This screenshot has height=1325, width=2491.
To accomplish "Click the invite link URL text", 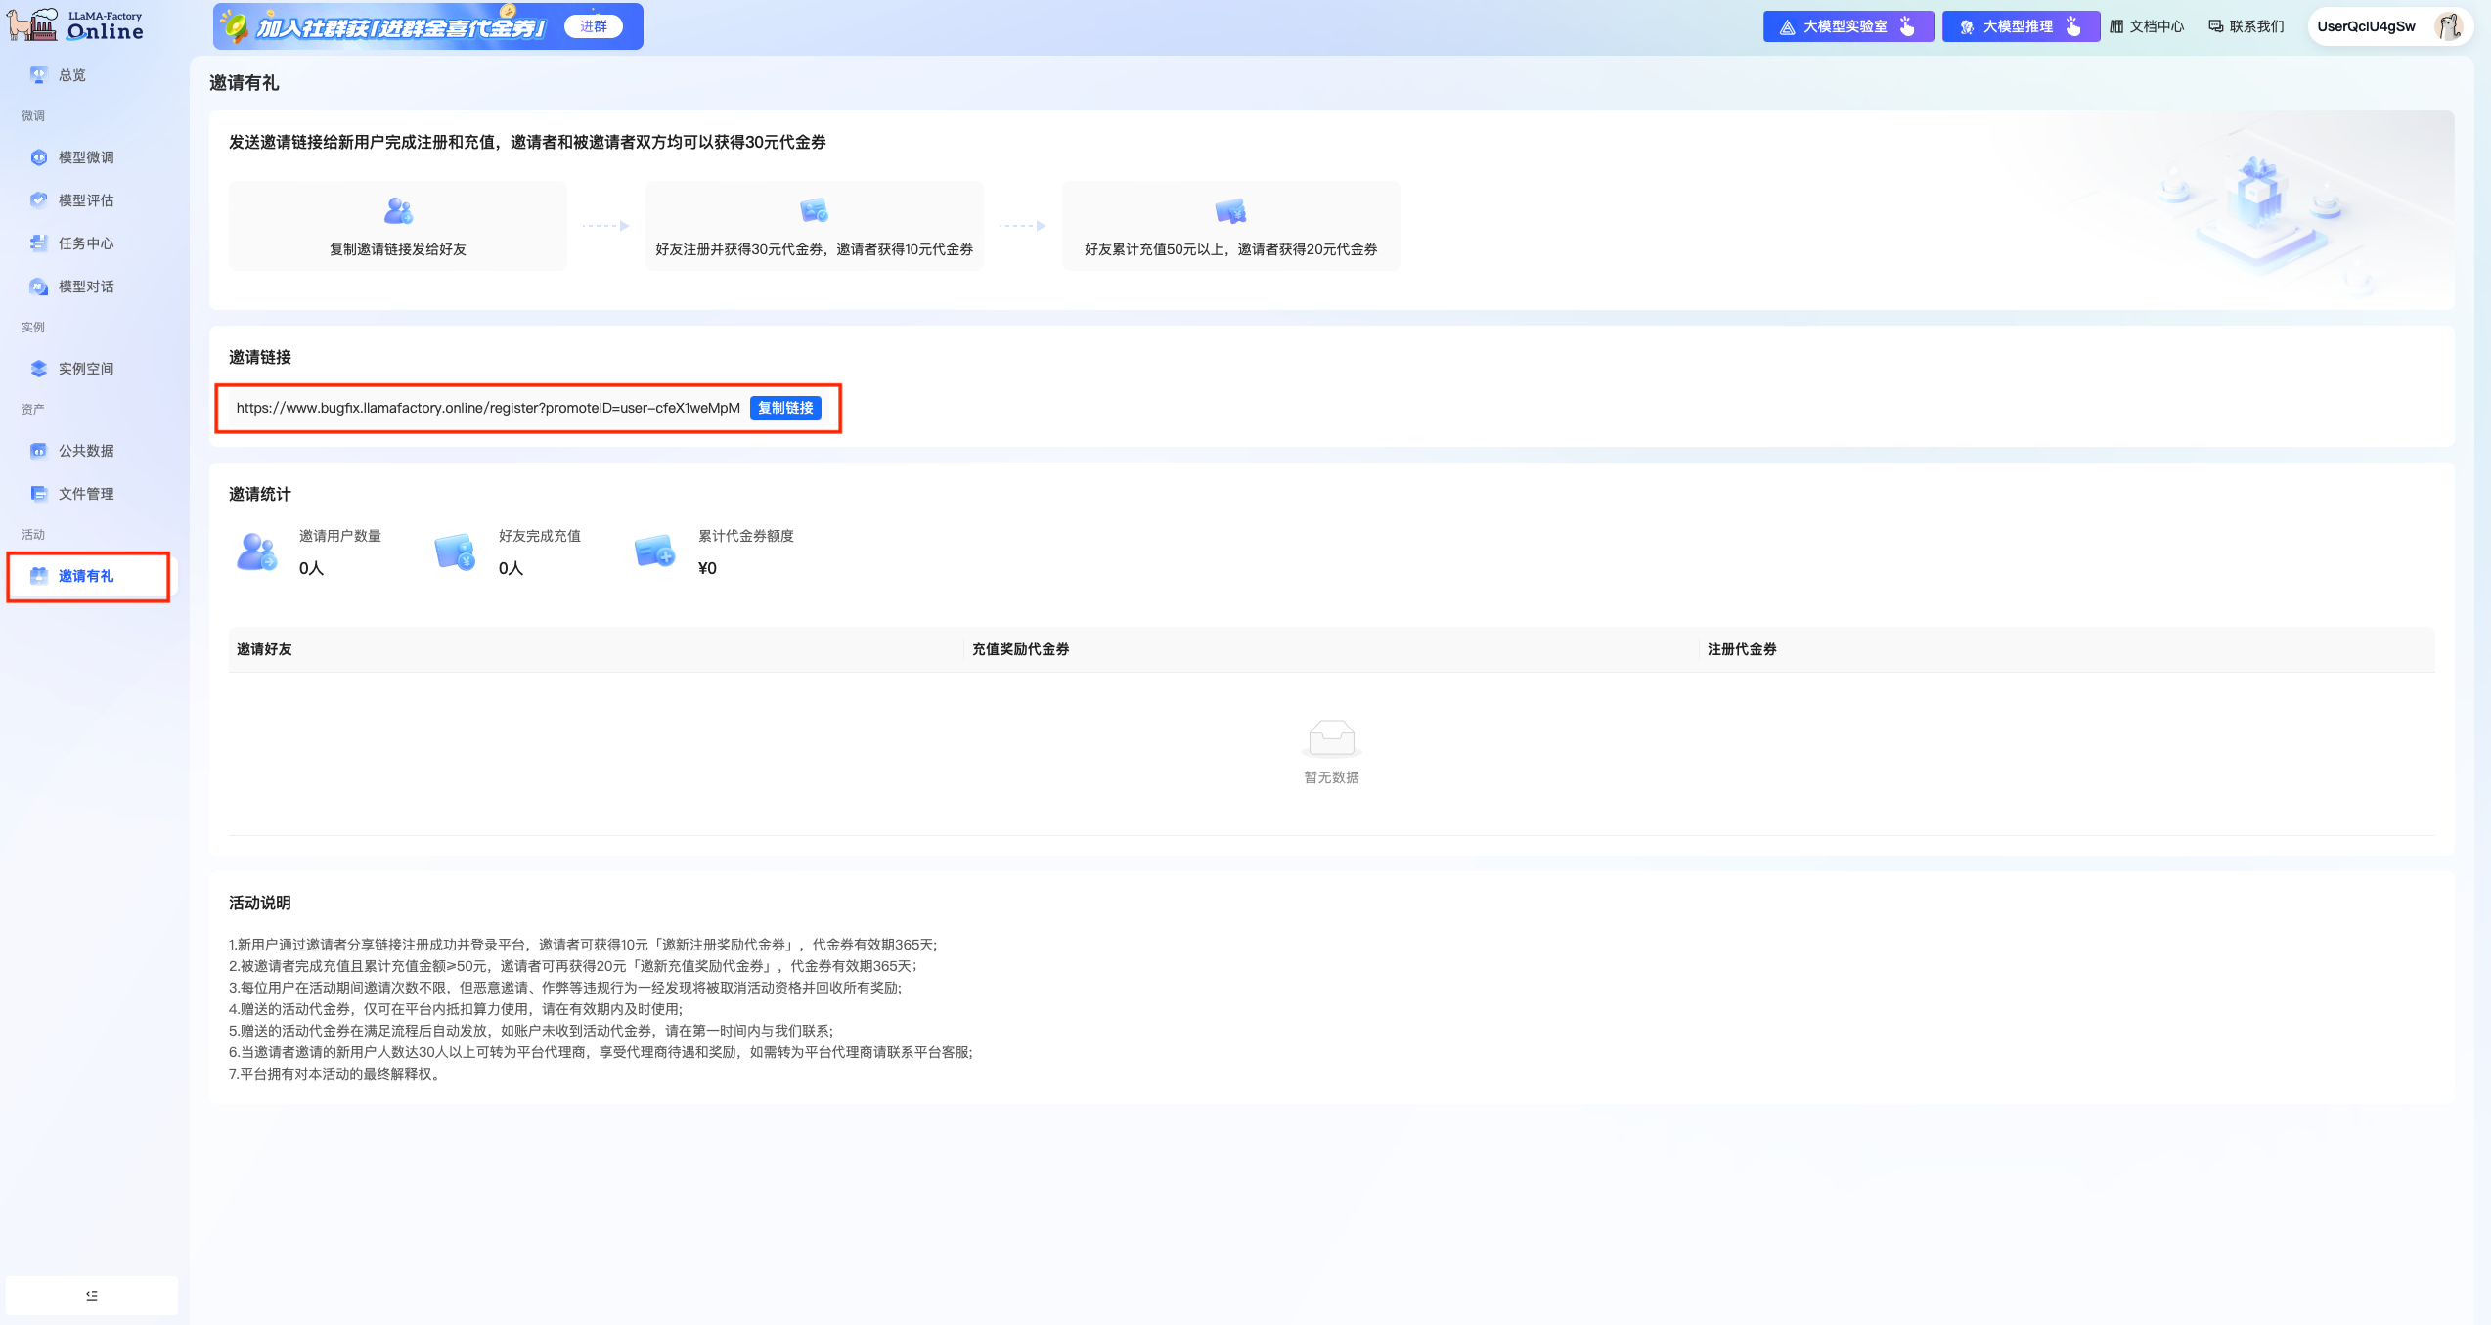I will [487, 408].
